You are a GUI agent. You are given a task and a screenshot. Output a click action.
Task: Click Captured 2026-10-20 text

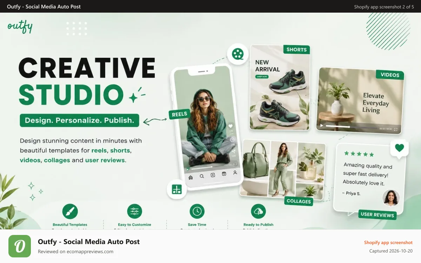coord(391,251)
